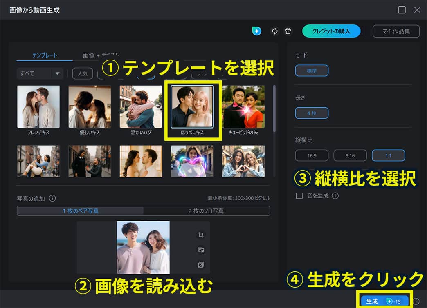This screenshot has width=427, height=308.
Task: Click the クレジットの購入 button
Action: (331, 31)
